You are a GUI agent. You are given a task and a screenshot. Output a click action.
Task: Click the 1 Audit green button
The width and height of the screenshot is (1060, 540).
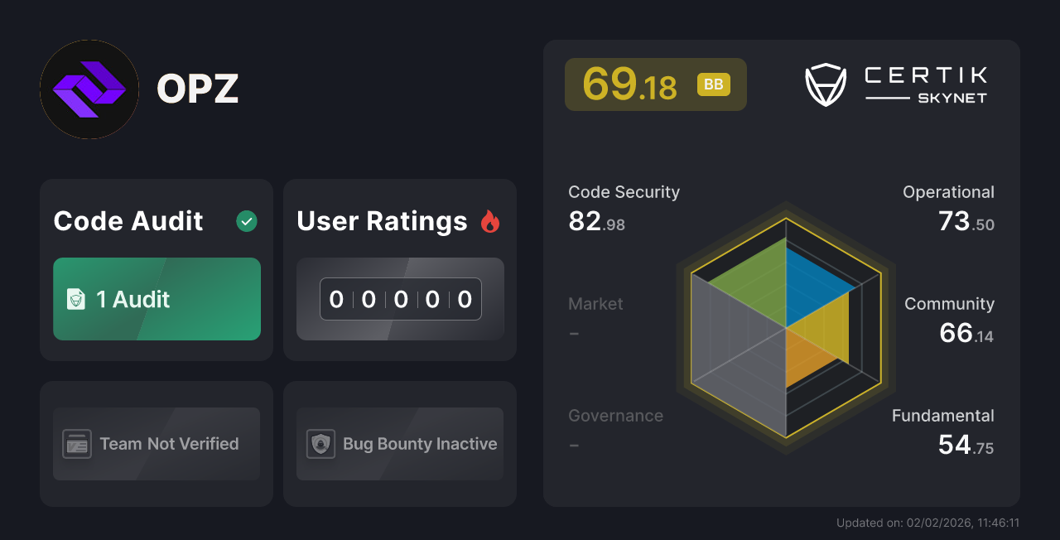click(x=157, y=299)
